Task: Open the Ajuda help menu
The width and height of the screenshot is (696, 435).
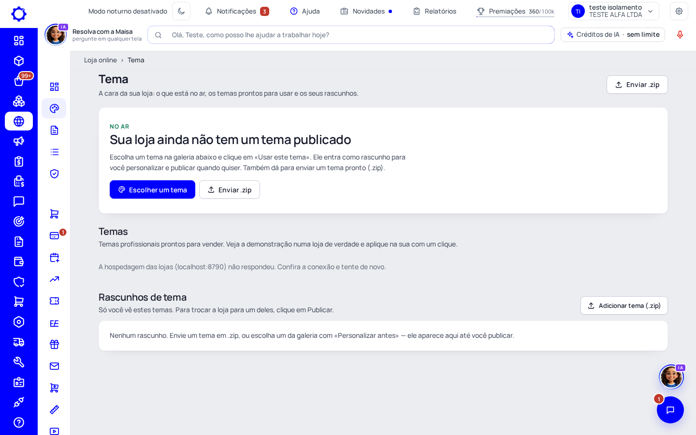Action: (305, 11)
